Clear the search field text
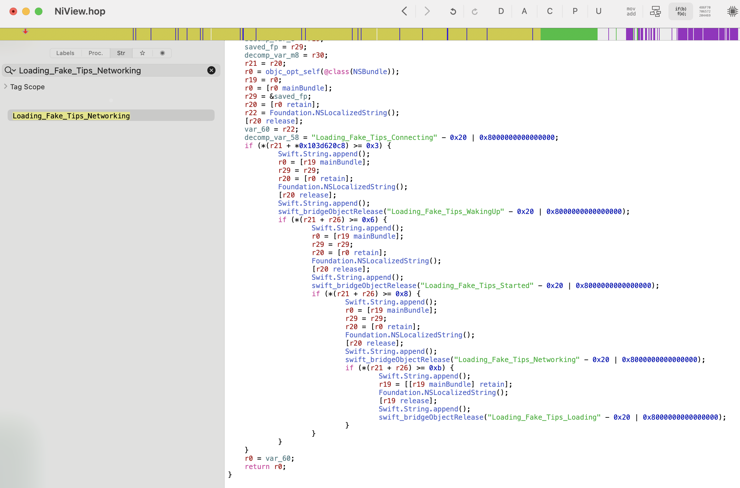Viewport: 740px width, 488px height. coord(211,71)
